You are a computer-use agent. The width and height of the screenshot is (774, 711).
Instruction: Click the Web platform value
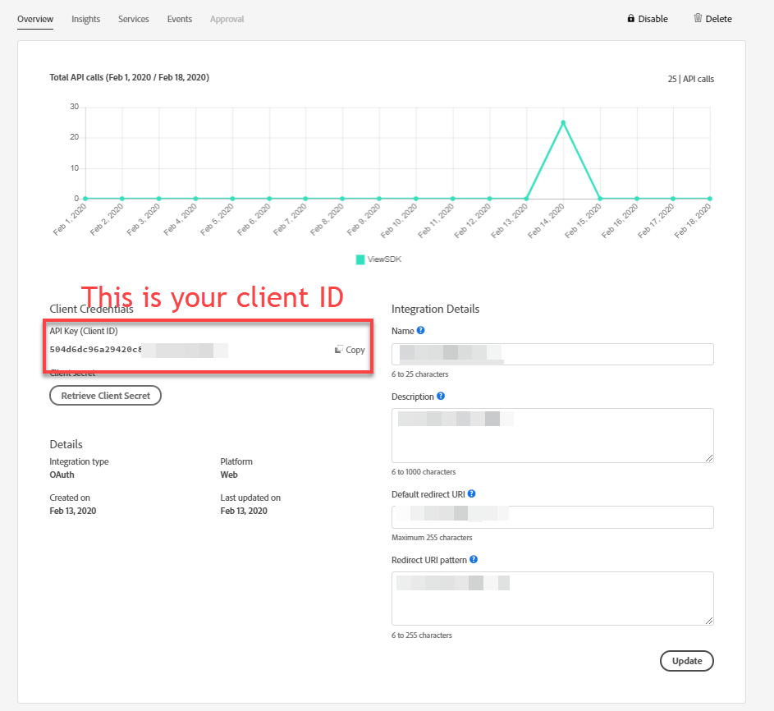pos(229,475)
